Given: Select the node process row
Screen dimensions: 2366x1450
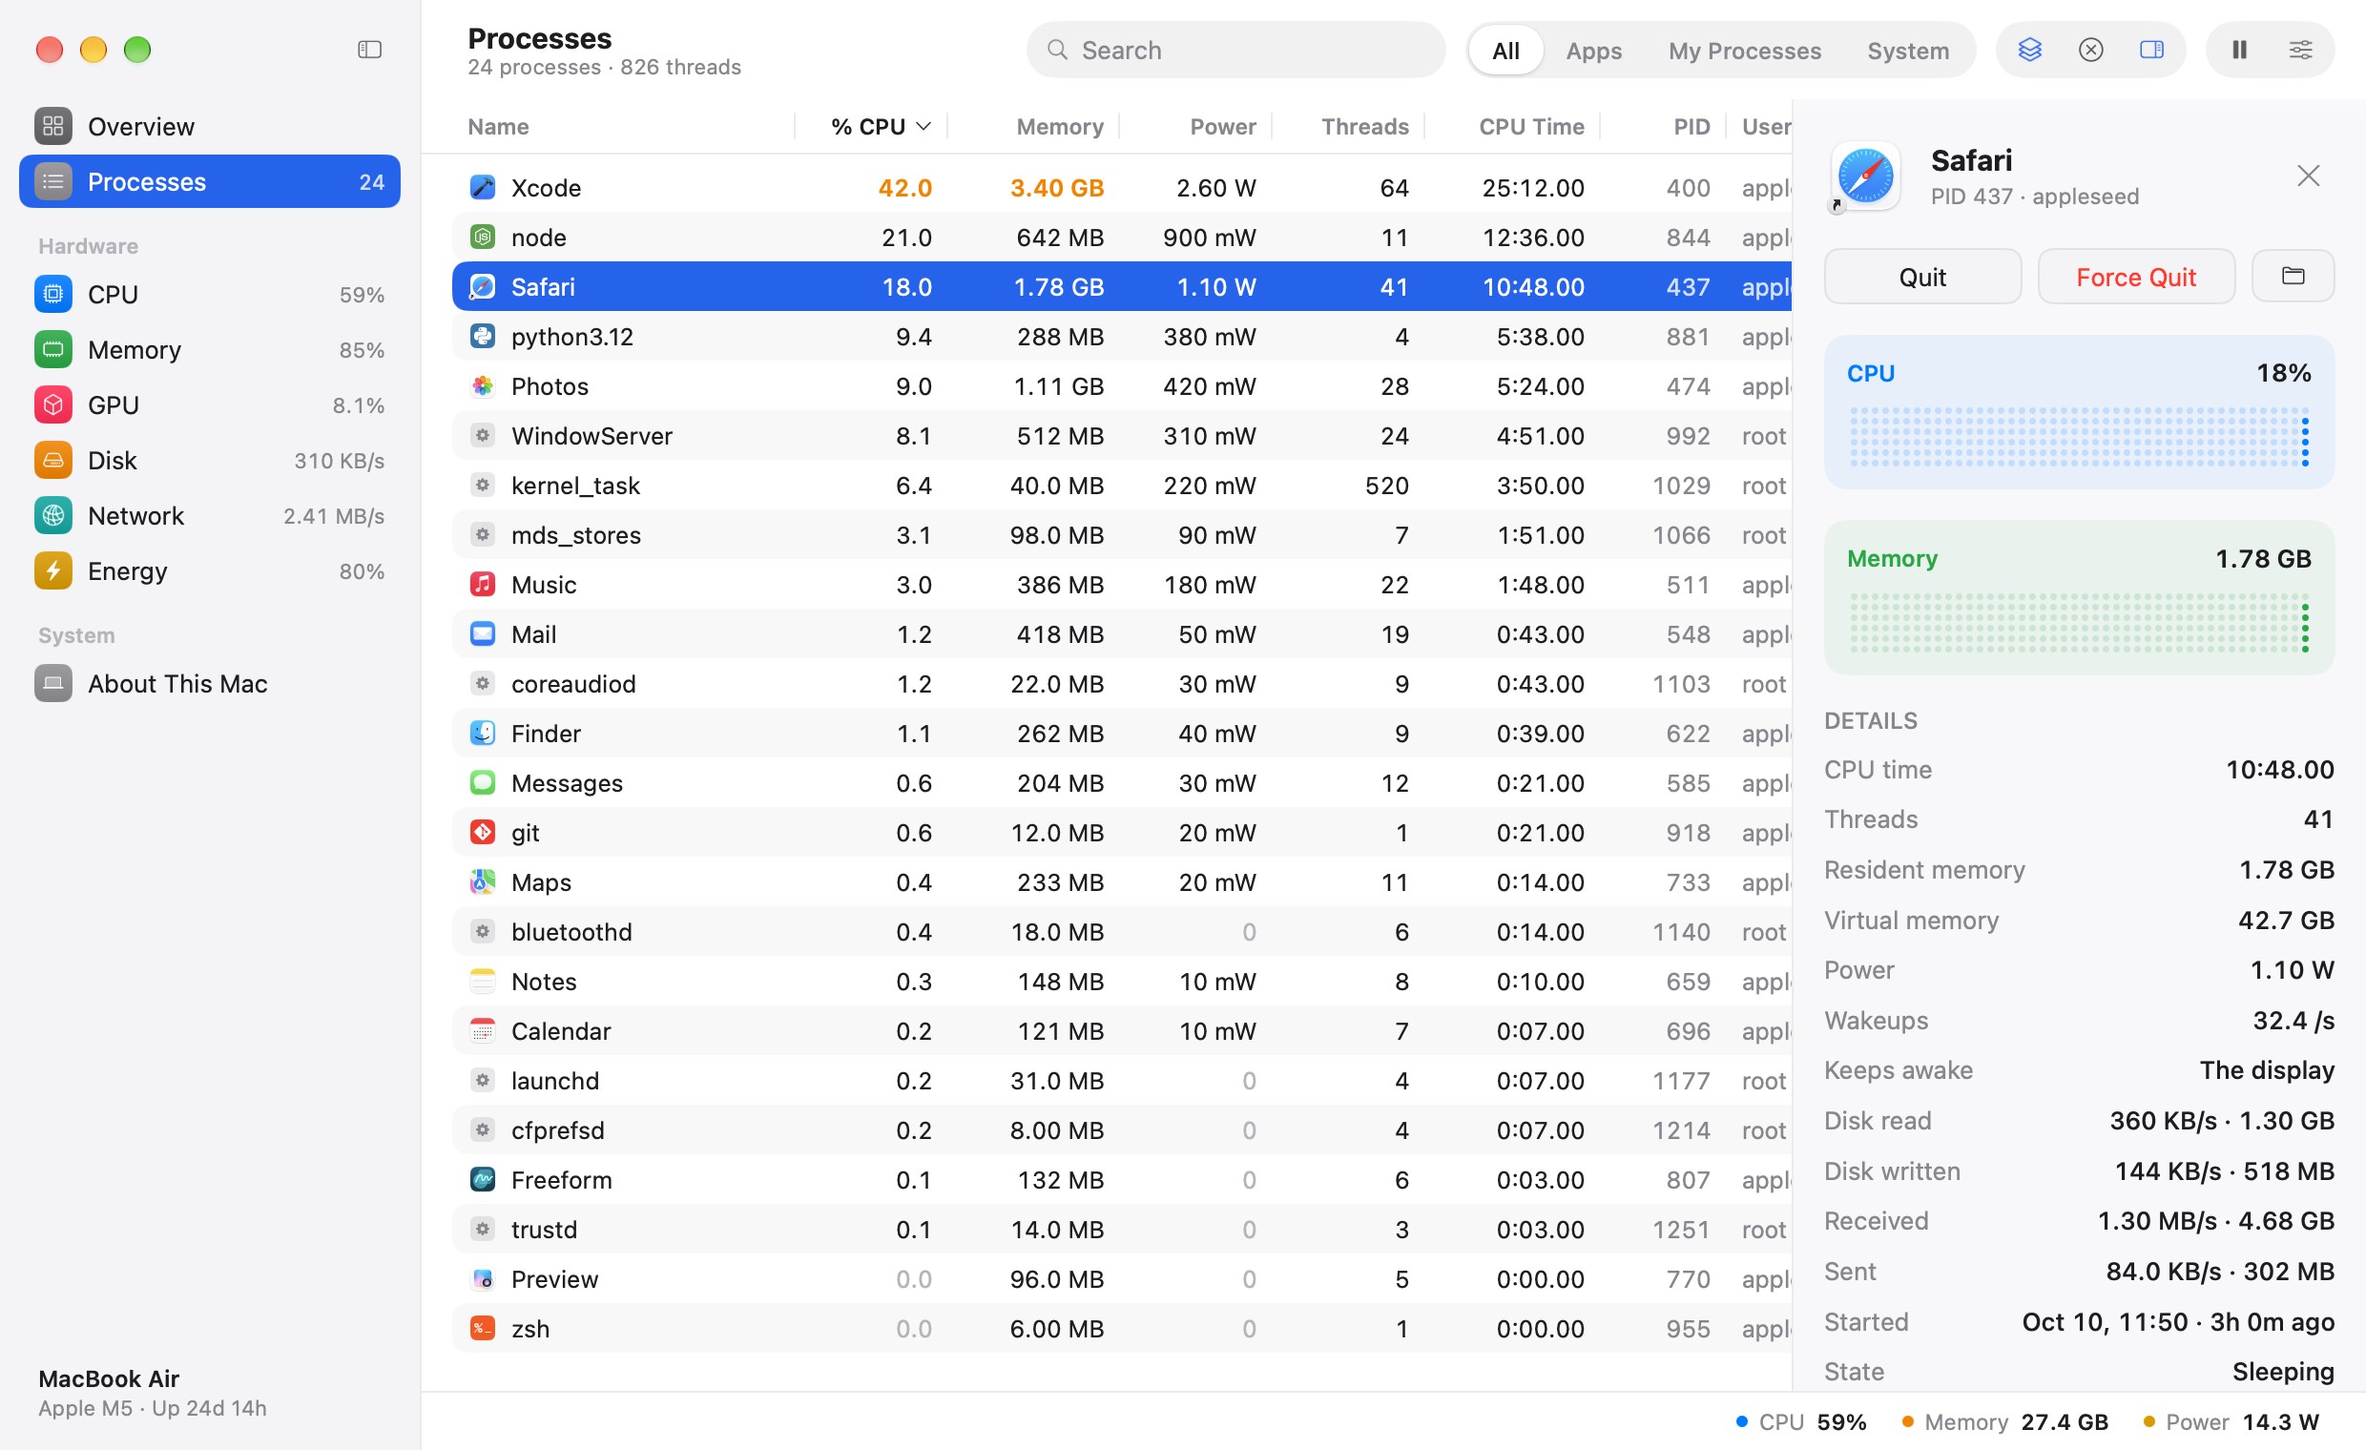Looking at the screenshot, I should coord(1122,238).
